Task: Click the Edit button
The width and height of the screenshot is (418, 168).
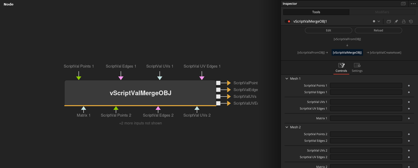Action: (x=328, y=30)
